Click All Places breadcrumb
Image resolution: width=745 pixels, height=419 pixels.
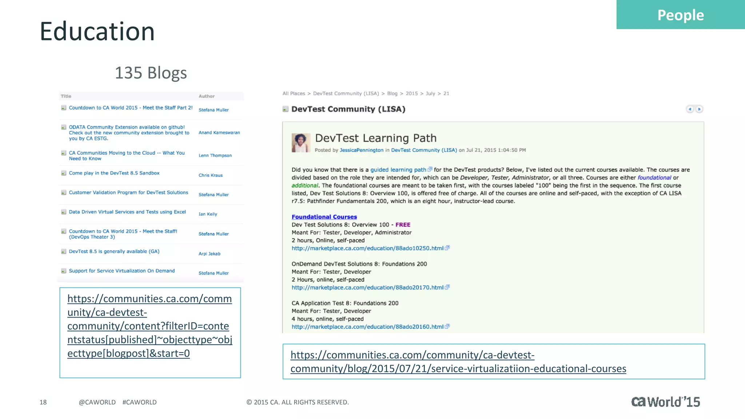[294, 93]
